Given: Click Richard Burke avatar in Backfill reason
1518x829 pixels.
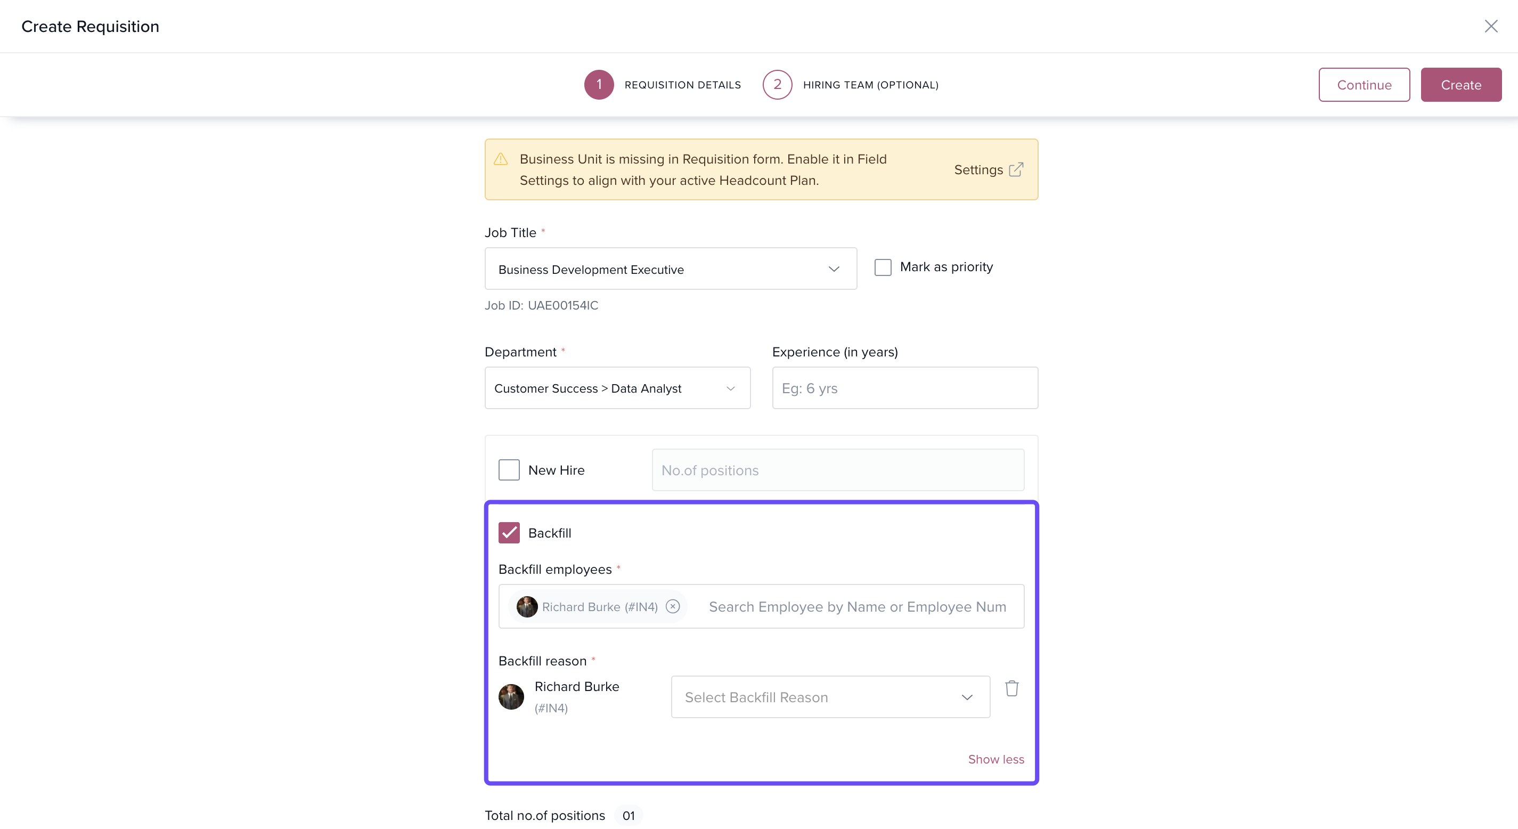Looking at the screenshot, I should coord(511,697).
